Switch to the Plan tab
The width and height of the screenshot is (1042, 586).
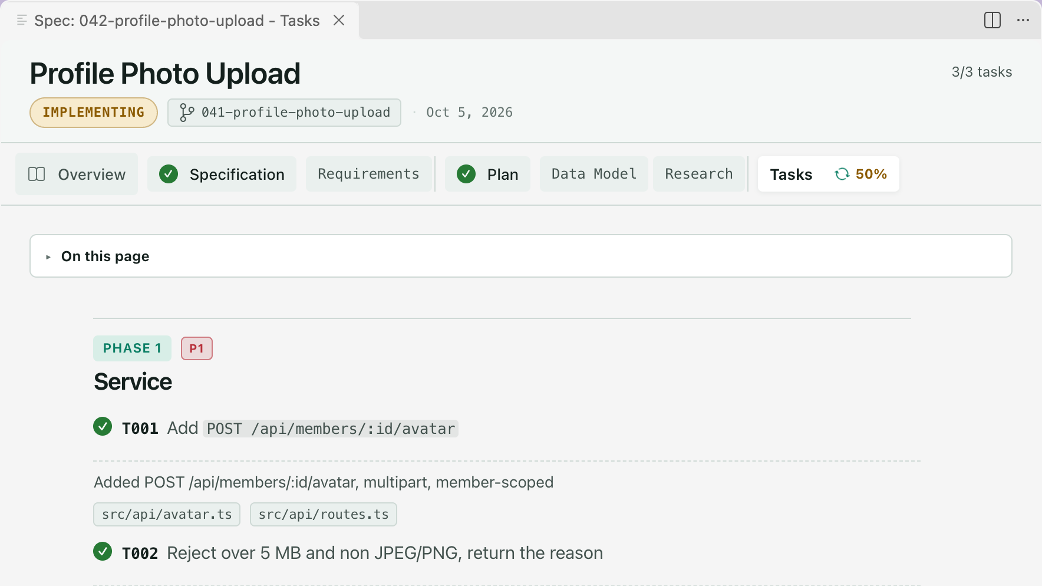487,174
